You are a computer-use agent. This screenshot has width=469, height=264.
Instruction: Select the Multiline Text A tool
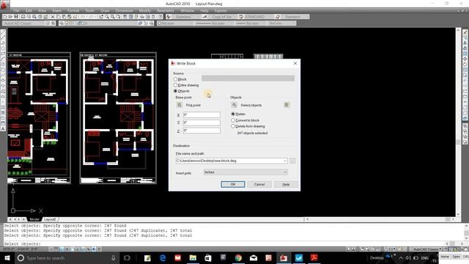3,129
